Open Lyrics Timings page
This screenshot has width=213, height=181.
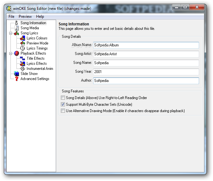click(37, 48)
